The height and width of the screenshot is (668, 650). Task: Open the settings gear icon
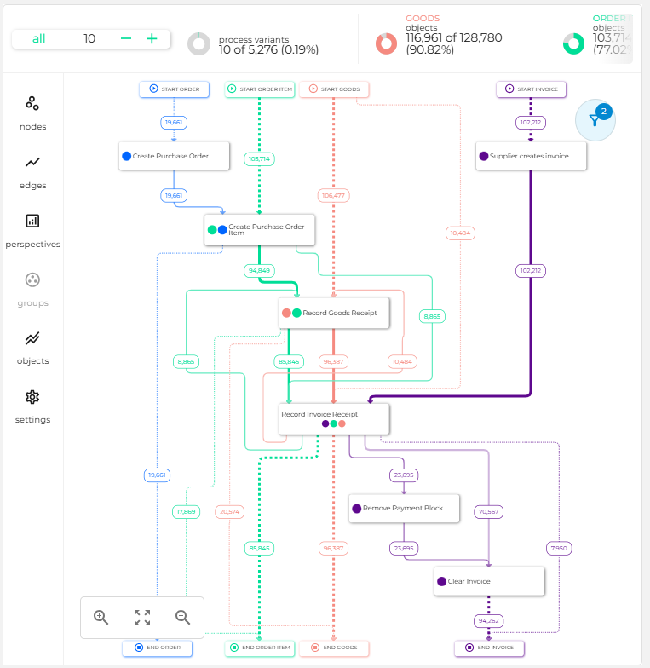click(32, 397)
